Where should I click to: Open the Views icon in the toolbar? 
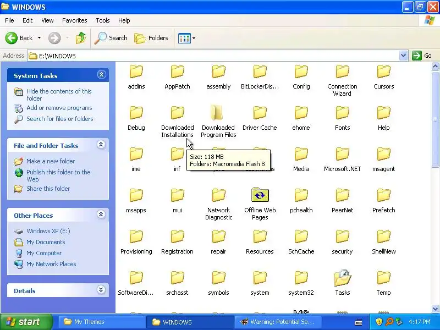(184, 38)
